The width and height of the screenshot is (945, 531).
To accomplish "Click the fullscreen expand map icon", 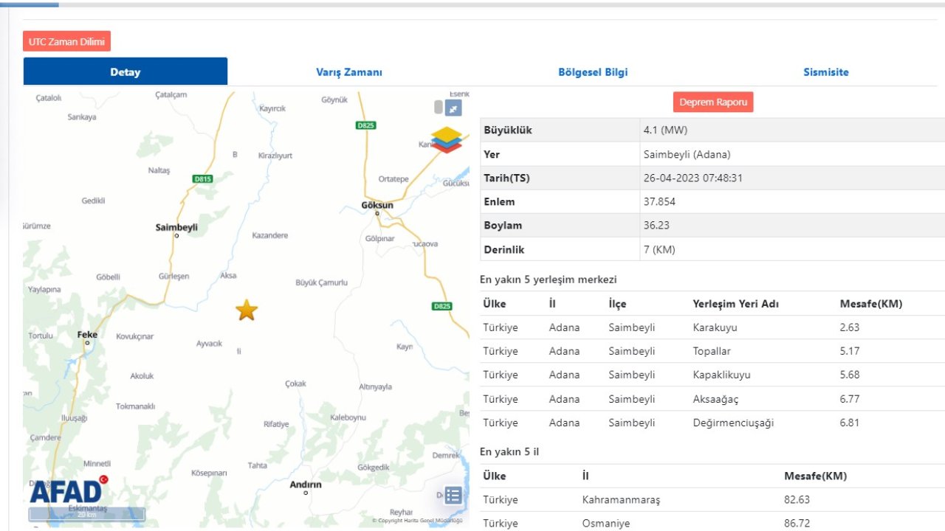I will pos(453,108).
